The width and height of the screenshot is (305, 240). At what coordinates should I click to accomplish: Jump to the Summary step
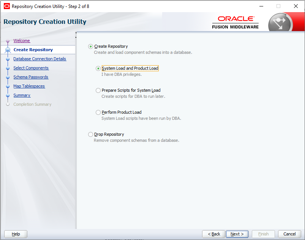22,95
